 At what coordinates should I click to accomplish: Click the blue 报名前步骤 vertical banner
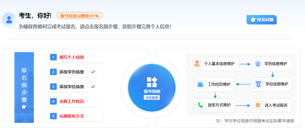click(x=24, y=87)
